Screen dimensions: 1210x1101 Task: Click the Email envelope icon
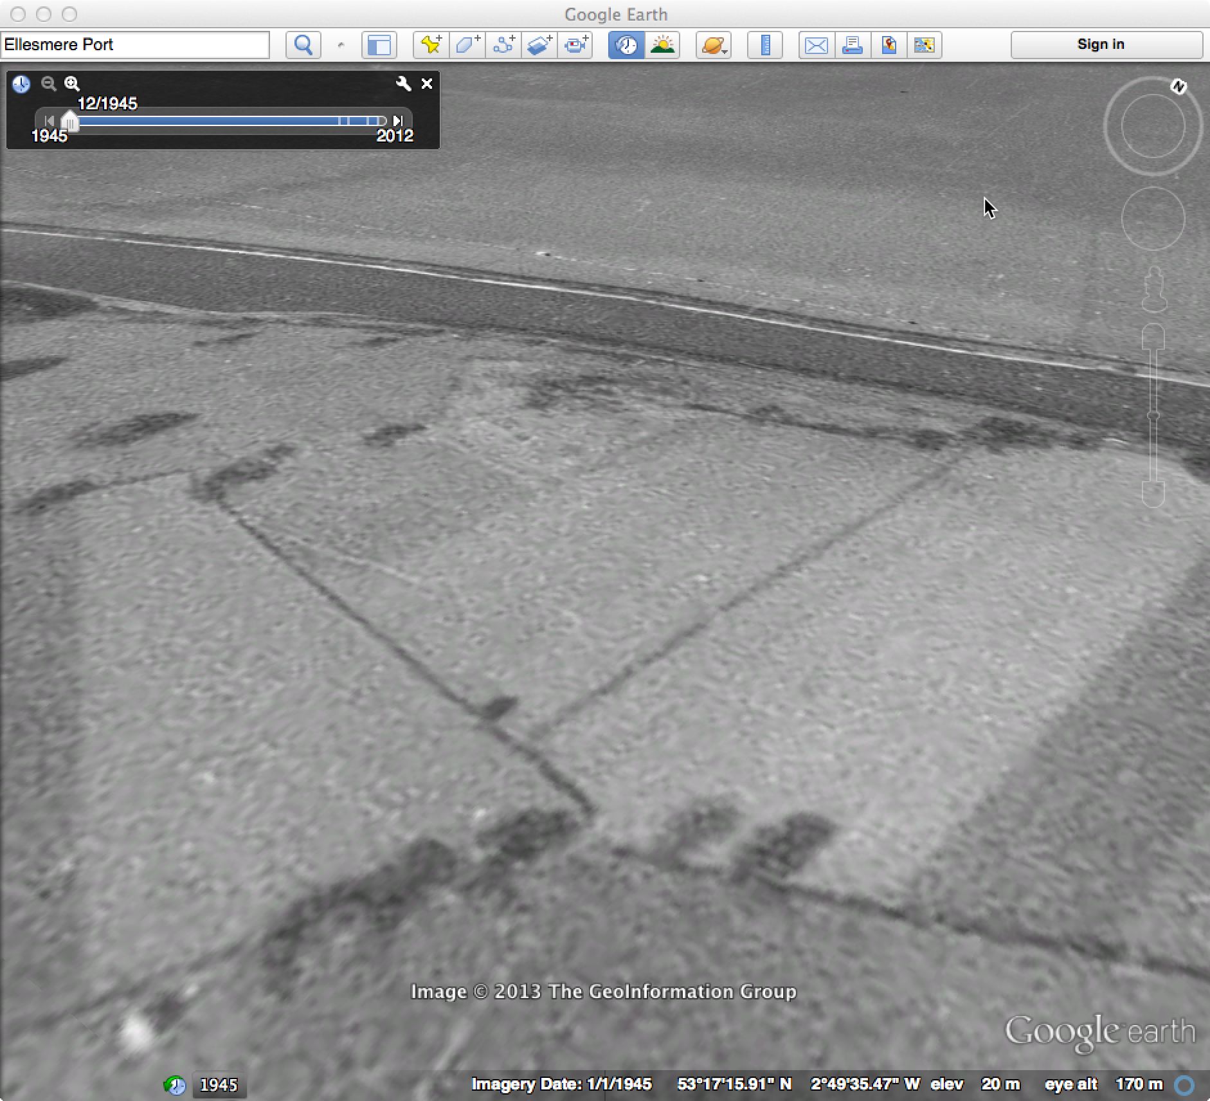(816, 45)
